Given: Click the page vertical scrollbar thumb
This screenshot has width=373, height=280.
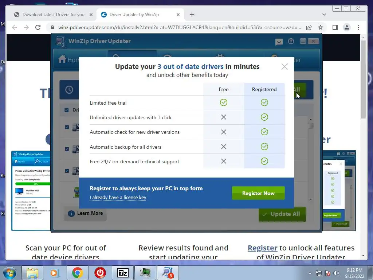Looking at the screenshot, I should point(363,79).
